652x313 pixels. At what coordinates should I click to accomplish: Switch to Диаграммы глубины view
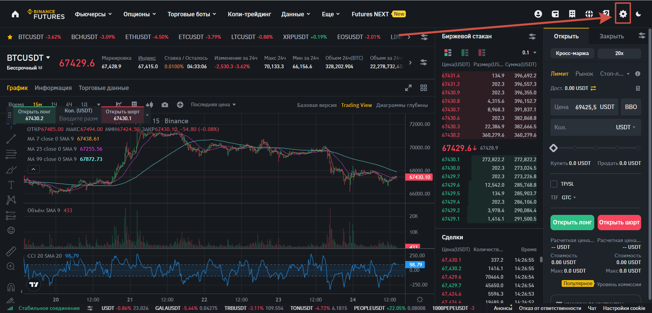coord(402,105)
